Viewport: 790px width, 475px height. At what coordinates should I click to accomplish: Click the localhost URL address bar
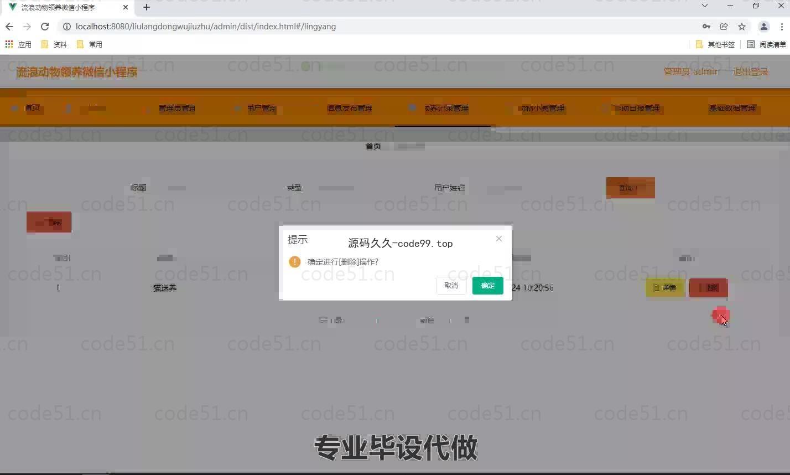pos(206,27)
